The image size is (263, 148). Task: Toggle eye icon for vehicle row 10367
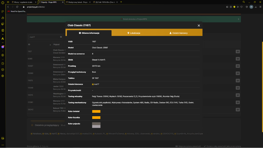[x=238, y=66]
